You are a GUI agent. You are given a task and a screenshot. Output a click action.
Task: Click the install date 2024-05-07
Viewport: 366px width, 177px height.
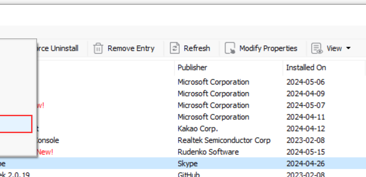pos(306,105)
